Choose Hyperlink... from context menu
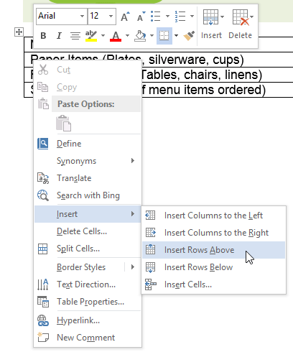293x352 pixels. [88, 320]
